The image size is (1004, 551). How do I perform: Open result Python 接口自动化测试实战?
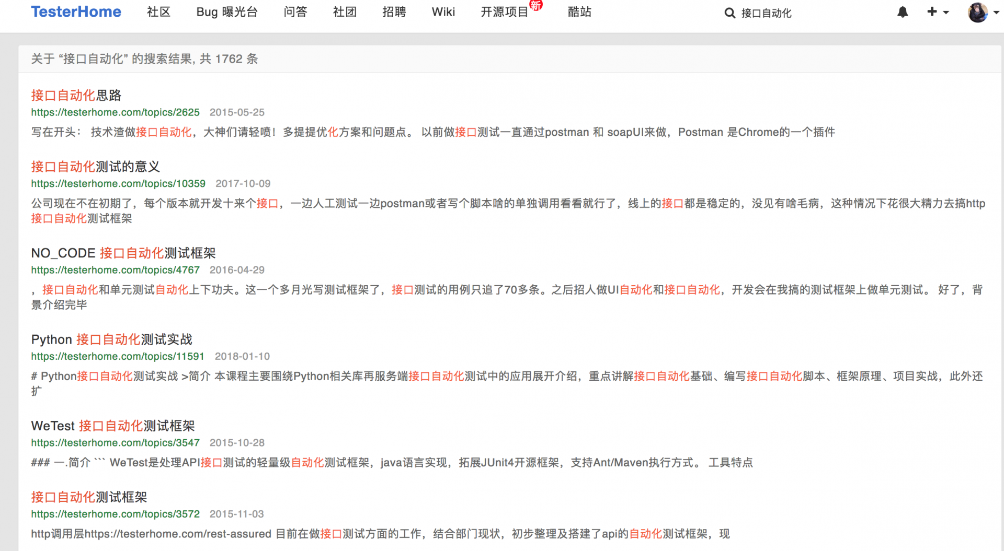coord(112,339)
